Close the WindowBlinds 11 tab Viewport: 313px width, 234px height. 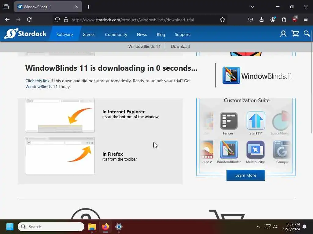pyautogui.click(x=77, y=7)
